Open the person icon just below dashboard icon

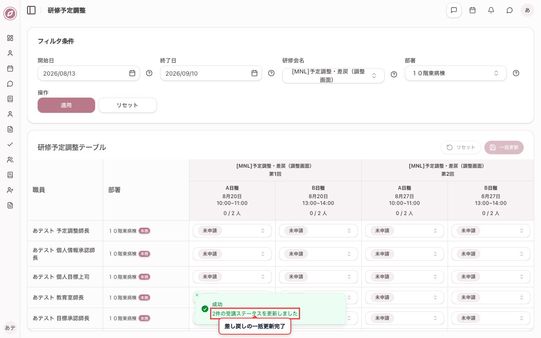tap(10, 53)
